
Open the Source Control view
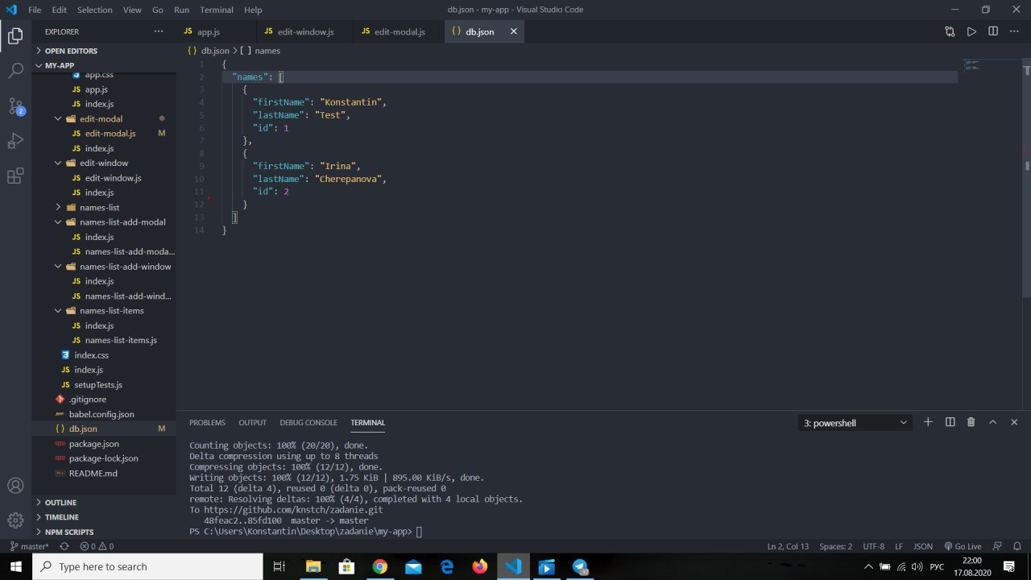[x=15, y=106]
